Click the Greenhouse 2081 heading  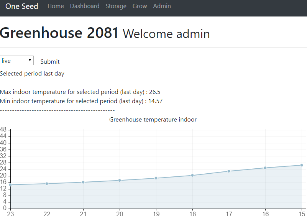[59, 33]
